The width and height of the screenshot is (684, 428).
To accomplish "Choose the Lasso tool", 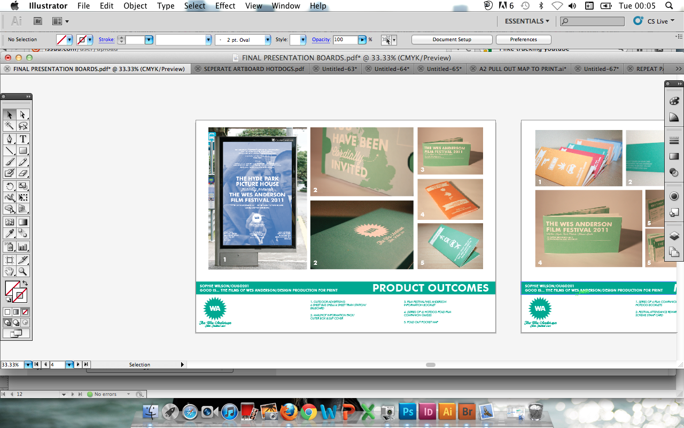I will pos(23,126).
